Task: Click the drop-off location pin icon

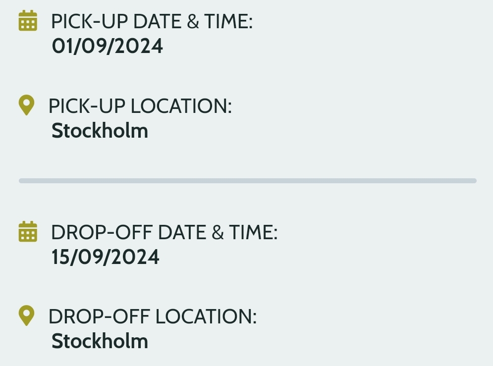Action: (26, 316)
